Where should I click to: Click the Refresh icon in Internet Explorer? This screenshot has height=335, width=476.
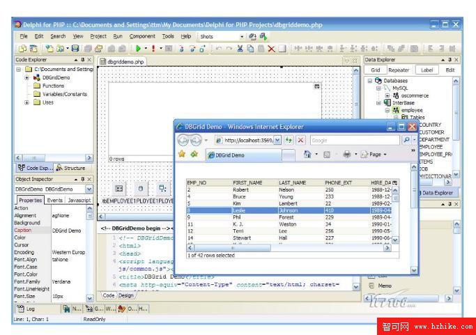coord(289,140)
